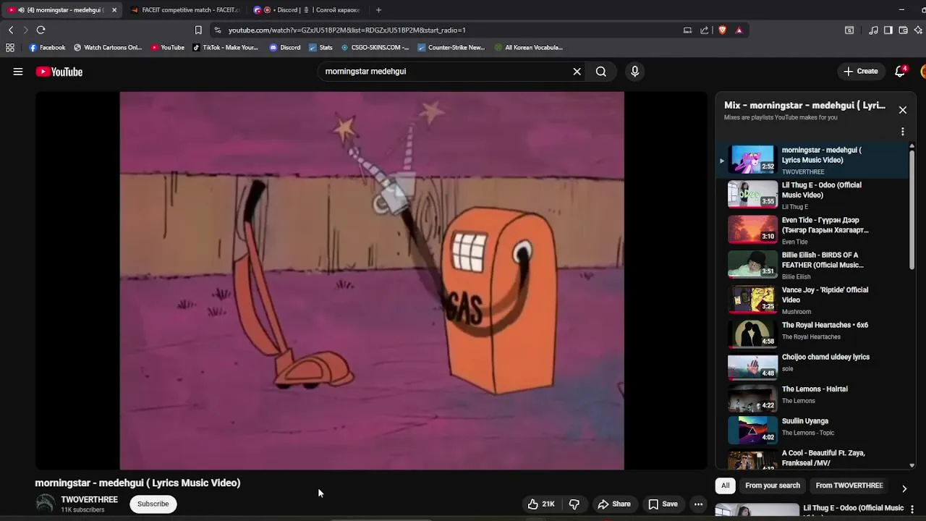The image size is (926, 521).
Task: Play Choijoo chamd uldeey lyrics
Action: point(812,366)
